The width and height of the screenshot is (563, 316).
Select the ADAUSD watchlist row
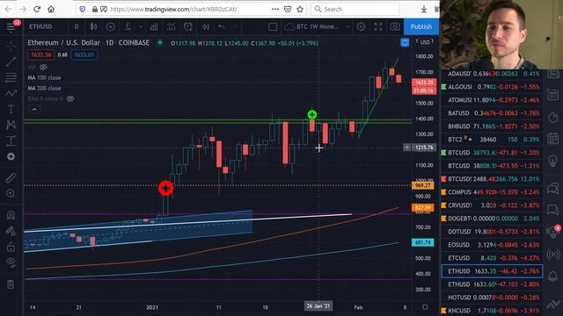pos(492,74)
